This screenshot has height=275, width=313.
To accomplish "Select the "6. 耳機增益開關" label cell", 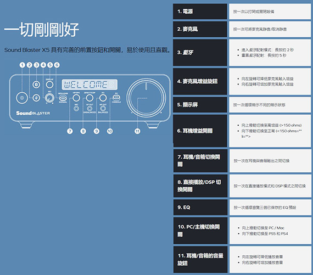I will [200, 131].
